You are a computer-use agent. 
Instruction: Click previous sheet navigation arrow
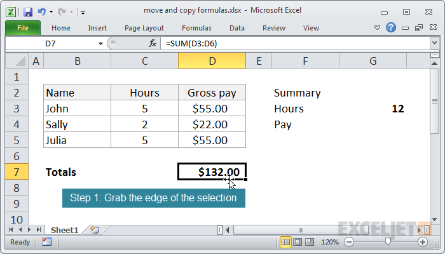tap(20, 230)
